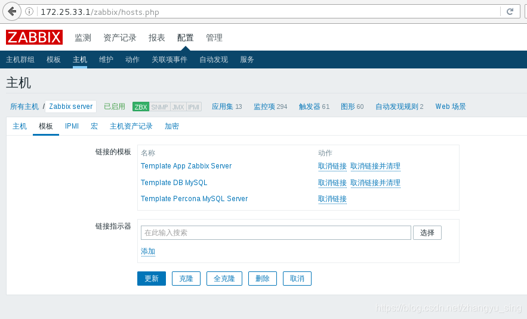This screenshot has width=527, height=319.
Task: Go to 维护 submenu
Action: pyautogui.click(x=106, y=60)
